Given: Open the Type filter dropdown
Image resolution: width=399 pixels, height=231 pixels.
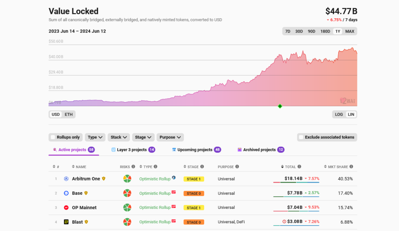Looking at the screenshot, I should coord(95,137).
